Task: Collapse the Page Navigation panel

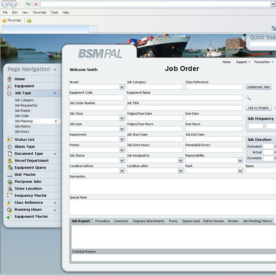Action: [x=55, y=69]
